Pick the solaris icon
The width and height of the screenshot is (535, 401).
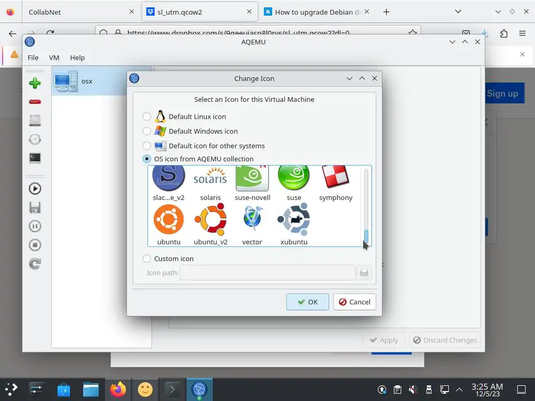click(210, 183)
